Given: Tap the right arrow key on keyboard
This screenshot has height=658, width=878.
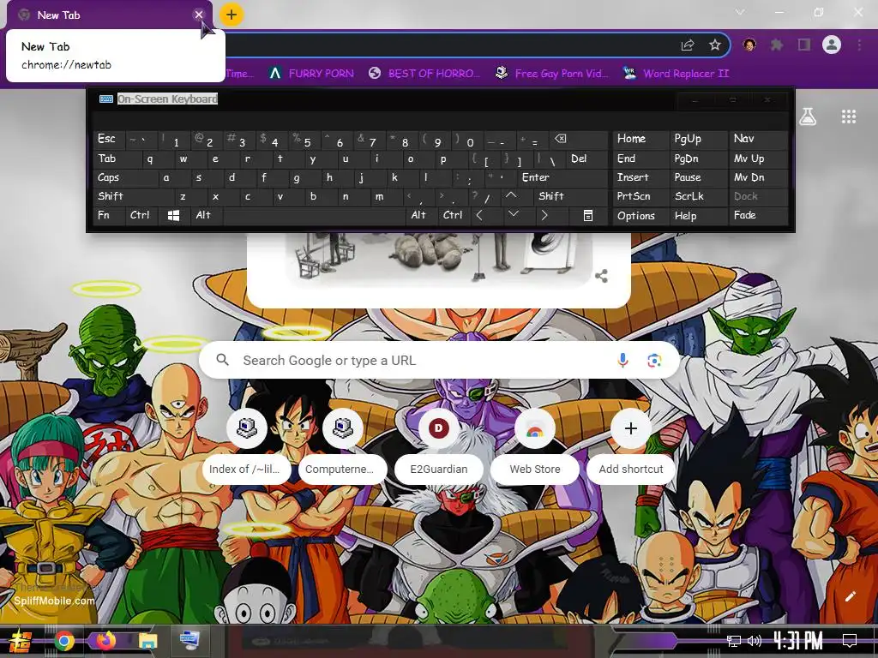Looking at the screenshot, I should click(544, 215).
